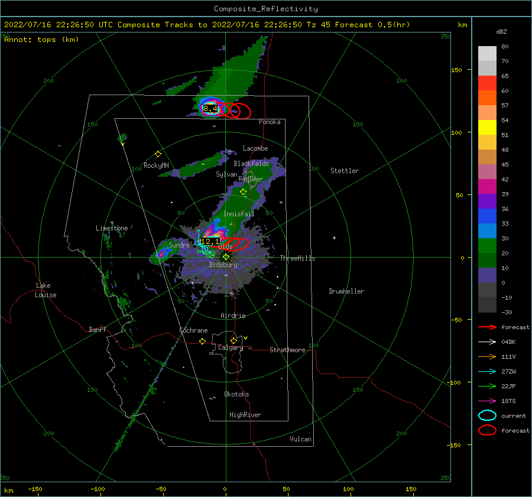
Task: Click the Airdrie city label
Action: point(233,316)
